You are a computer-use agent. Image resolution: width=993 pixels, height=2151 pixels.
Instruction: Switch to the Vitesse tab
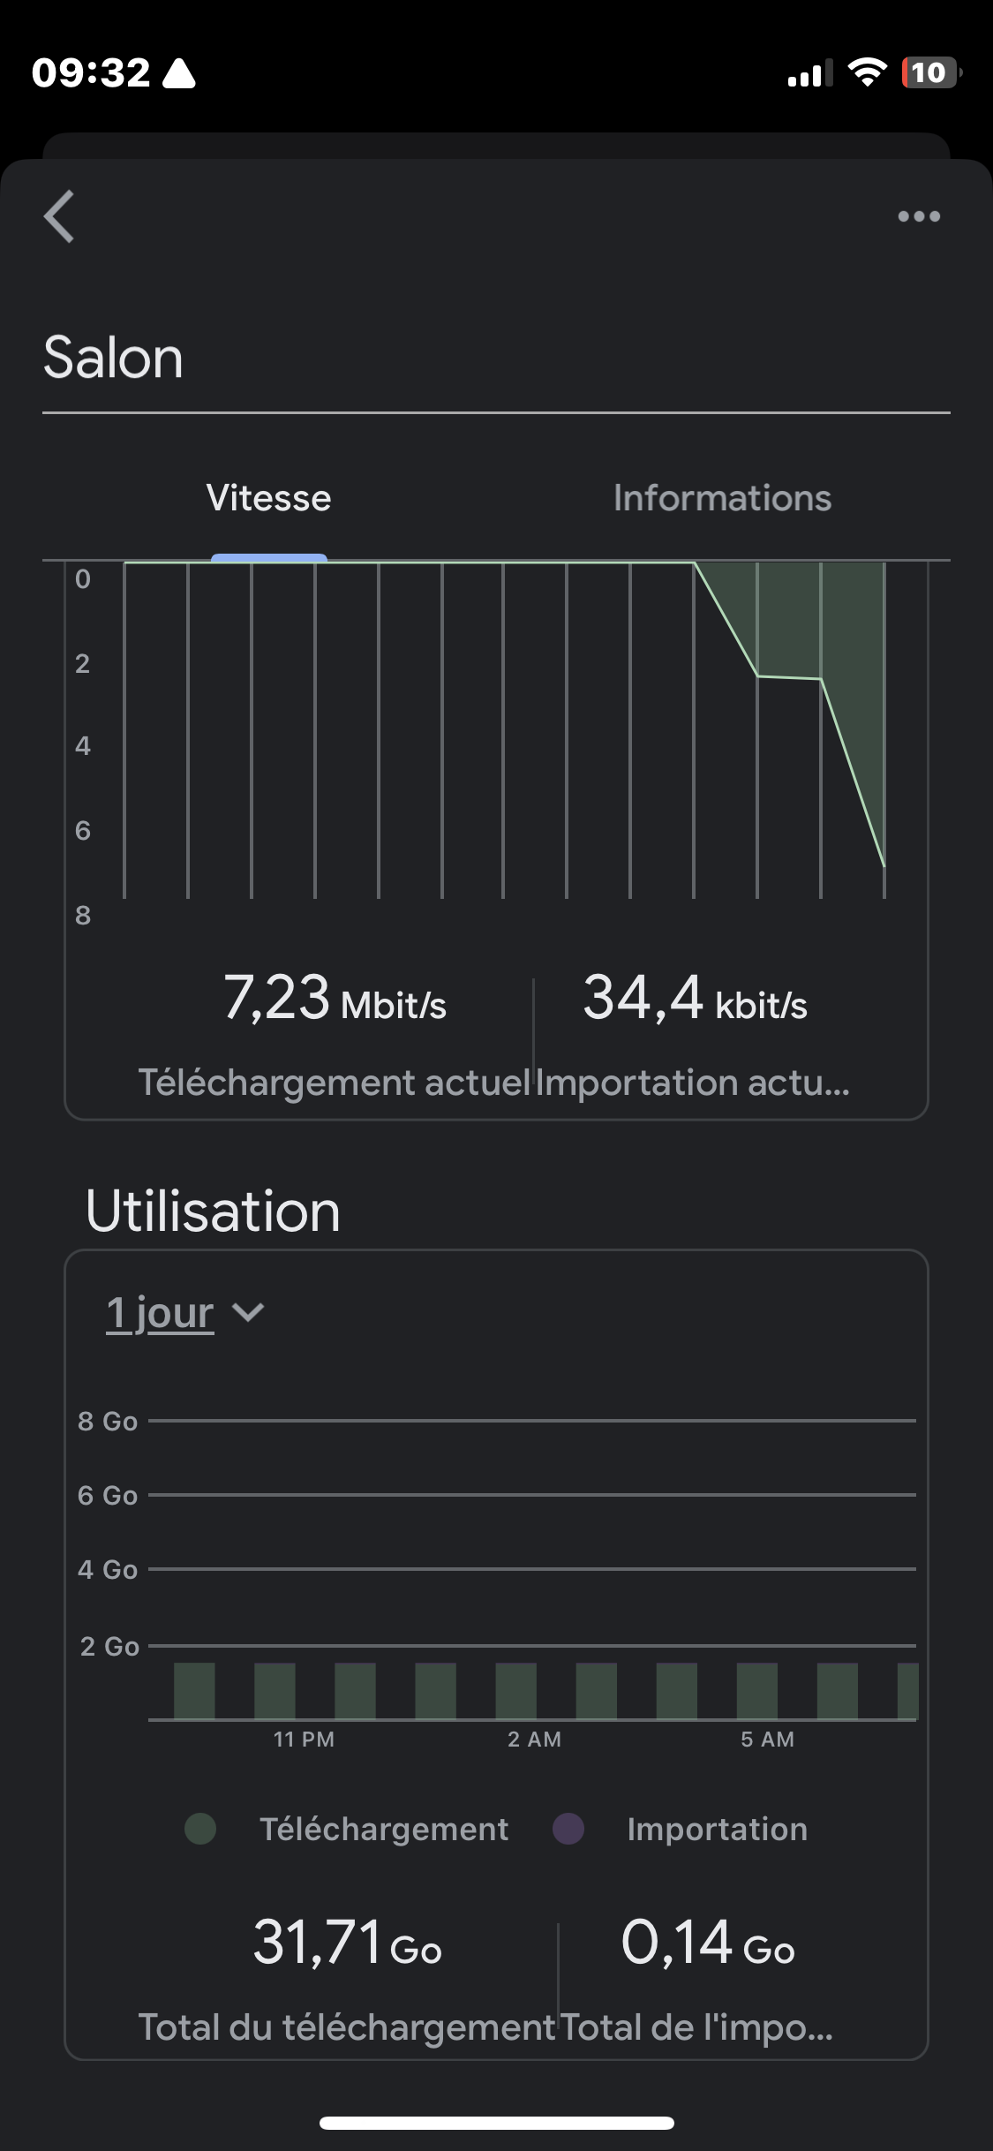(269, 498)
